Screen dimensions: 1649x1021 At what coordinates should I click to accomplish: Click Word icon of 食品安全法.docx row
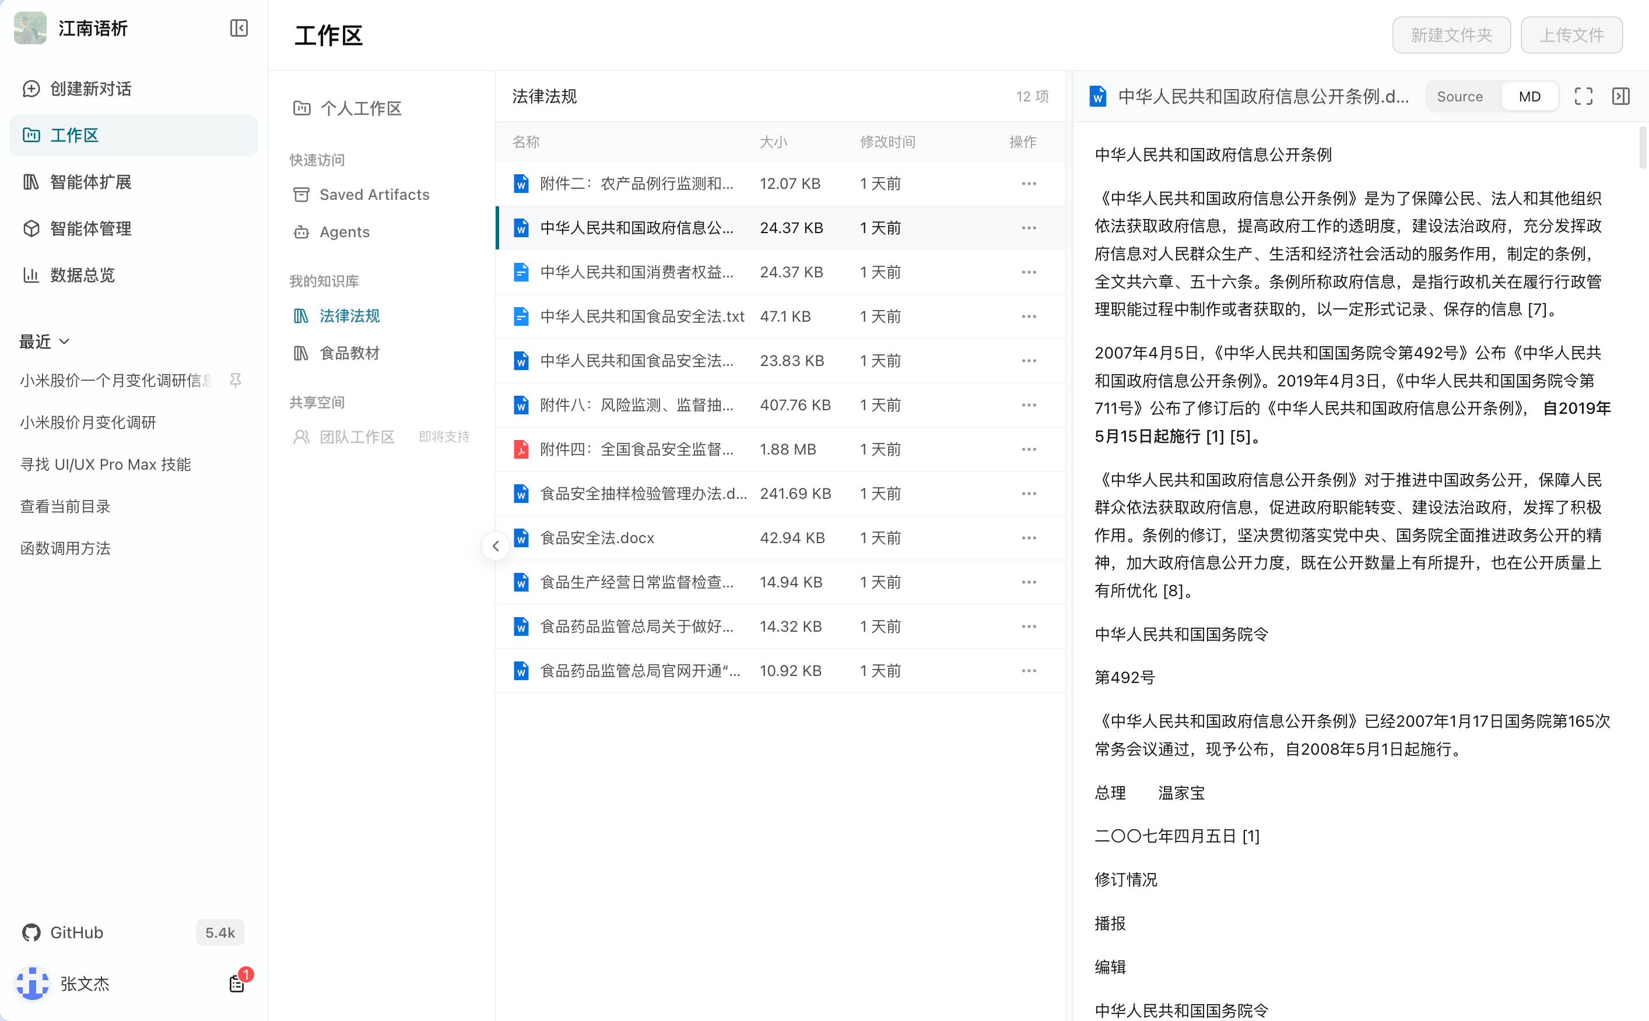point(521,537)
